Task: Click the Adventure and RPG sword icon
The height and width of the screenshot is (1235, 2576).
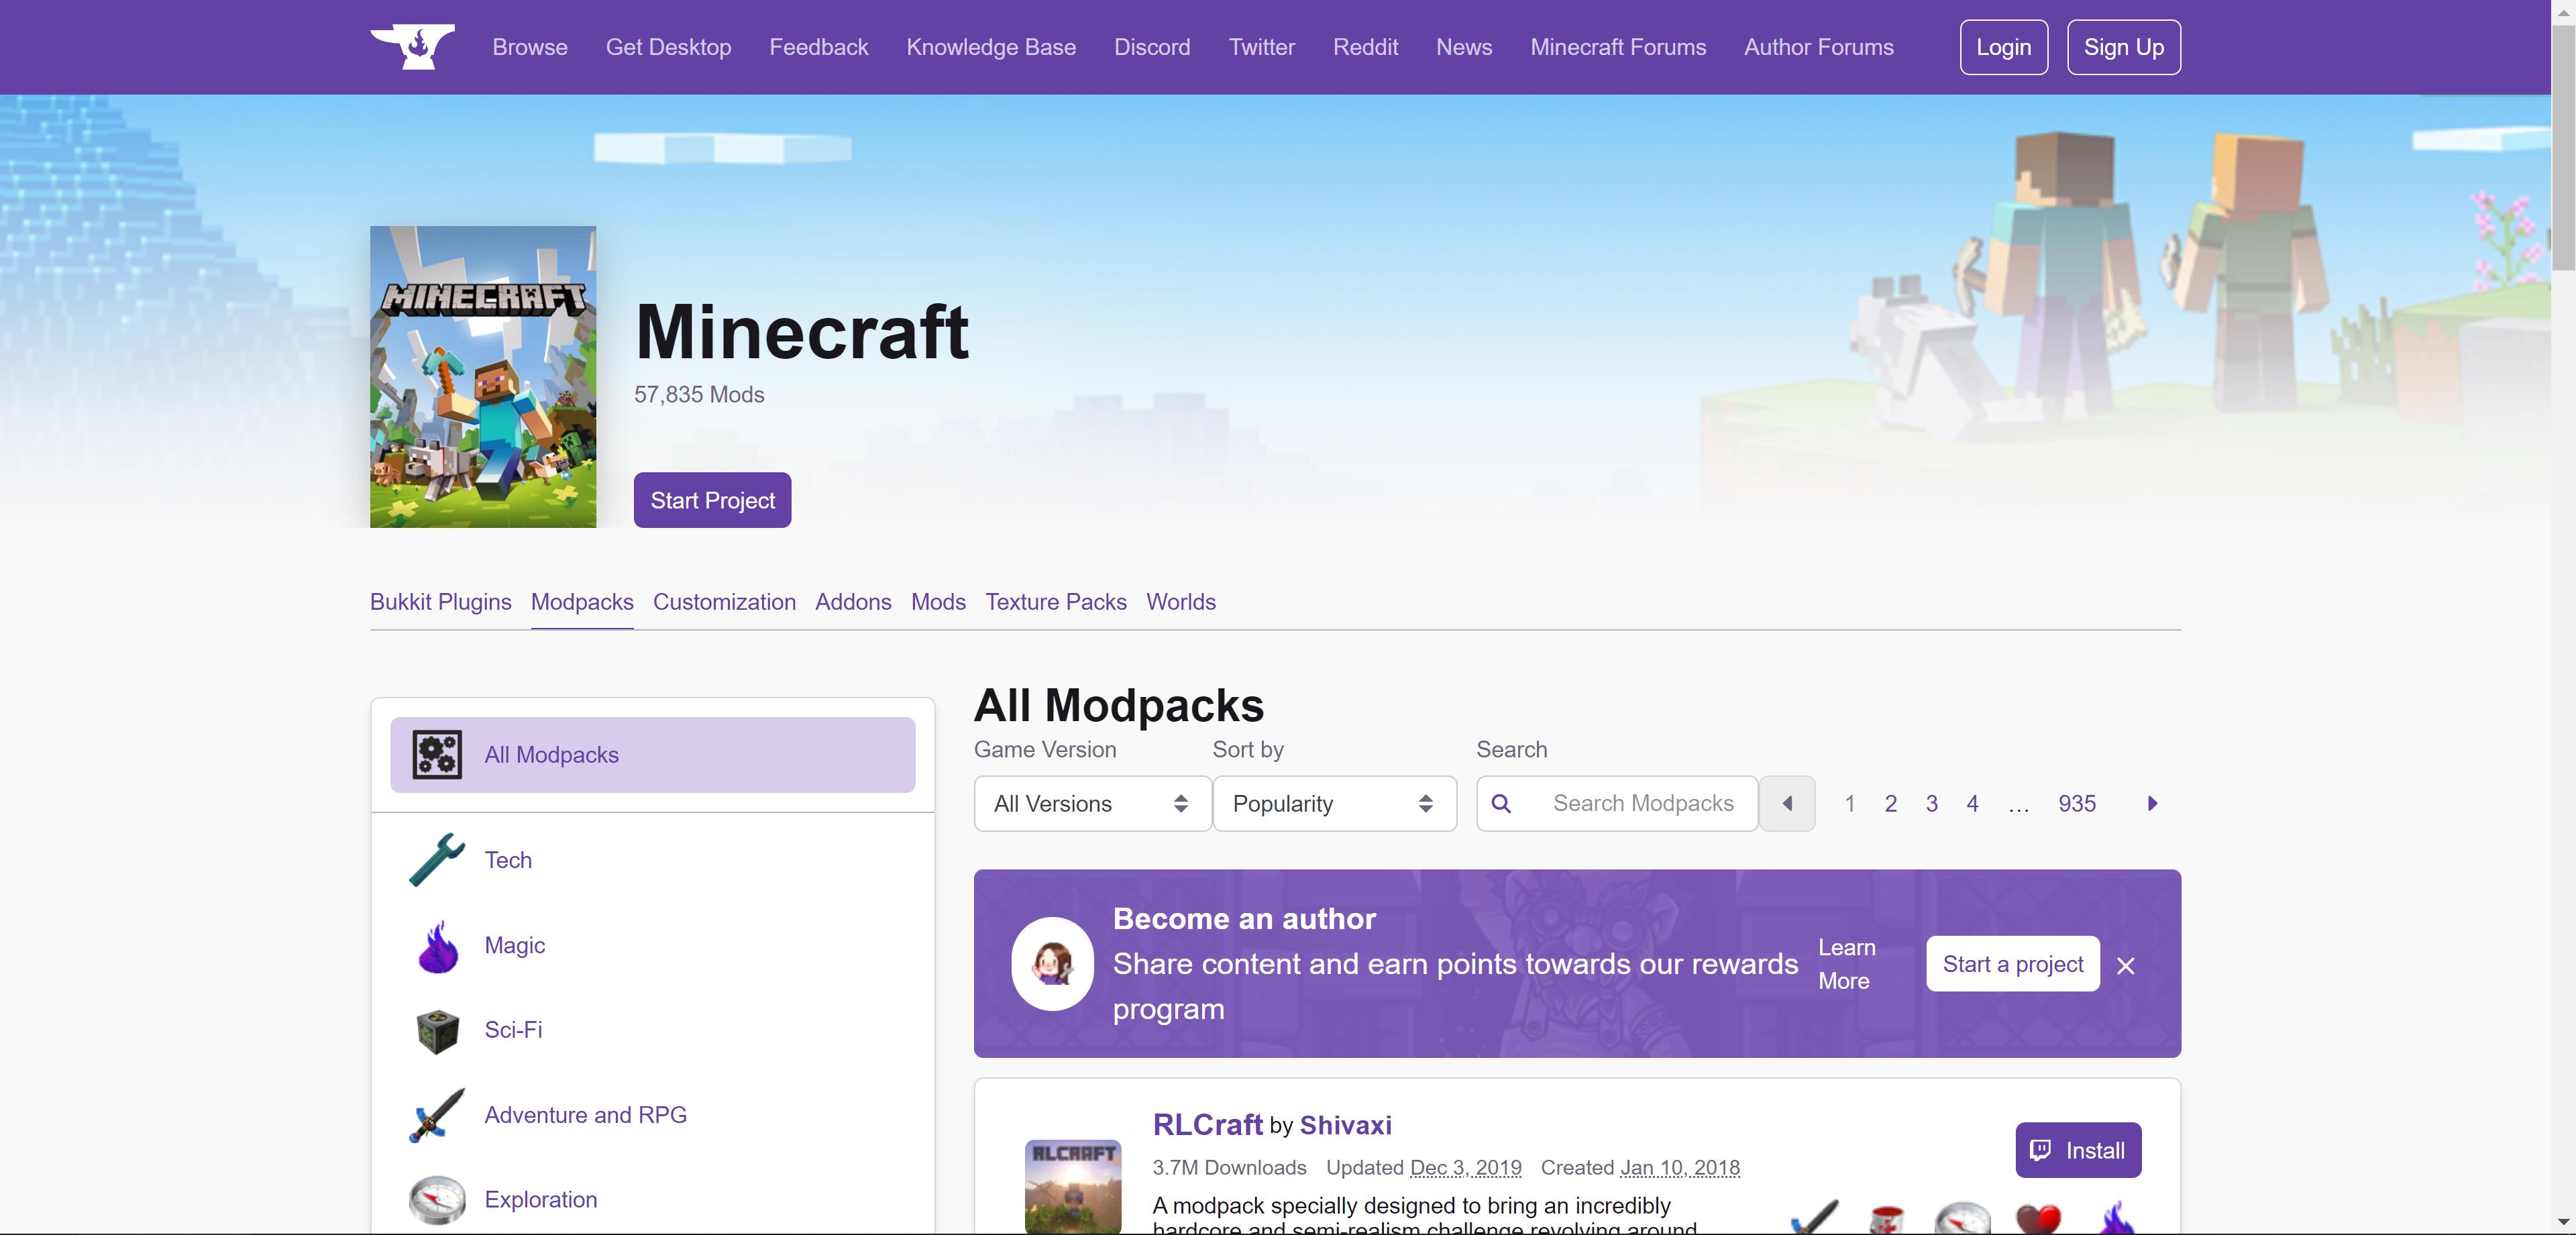Action: point(437,1115)
